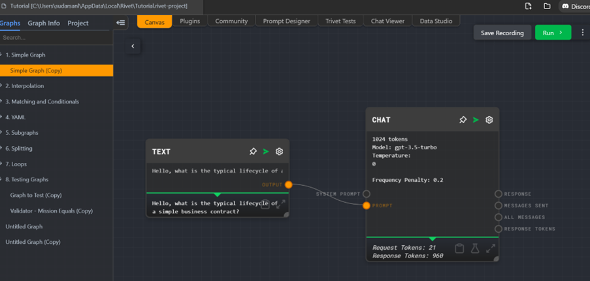Expand CHAT node output to fullscreen
Image resolution: width=590 pixels, height=281 pixels.
click(490, 248)
